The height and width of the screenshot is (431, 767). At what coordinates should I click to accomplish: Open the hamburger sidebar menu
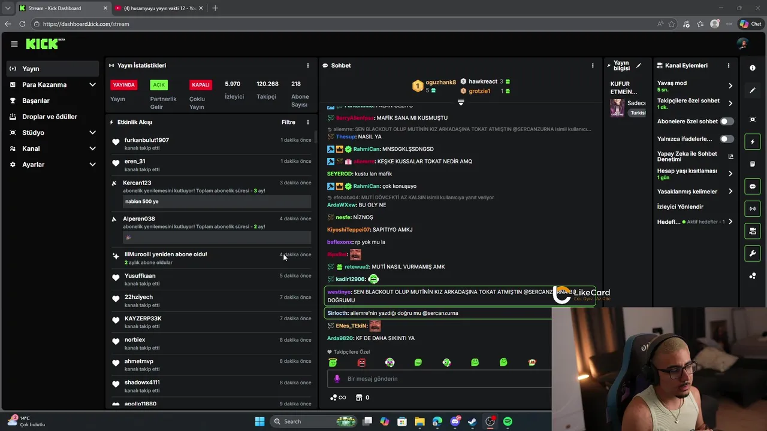click(x=14, y=44)
